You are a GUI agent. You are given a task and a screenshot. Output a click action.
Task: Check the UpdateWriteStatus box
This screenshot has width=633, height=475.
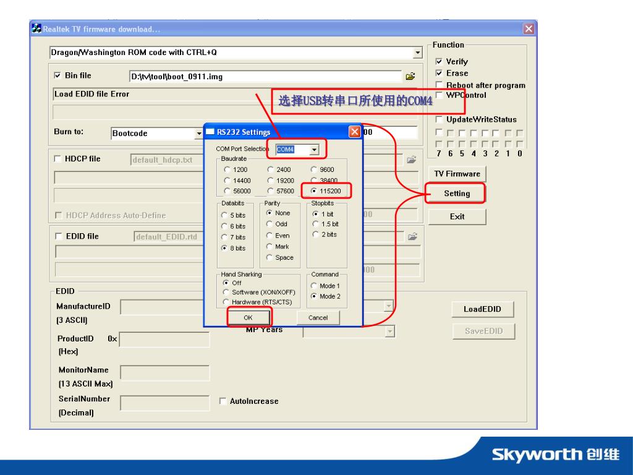(439, 119)
